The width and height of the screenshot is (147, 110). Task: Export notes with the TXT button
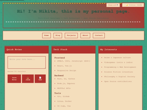click(x=40, y=79)
